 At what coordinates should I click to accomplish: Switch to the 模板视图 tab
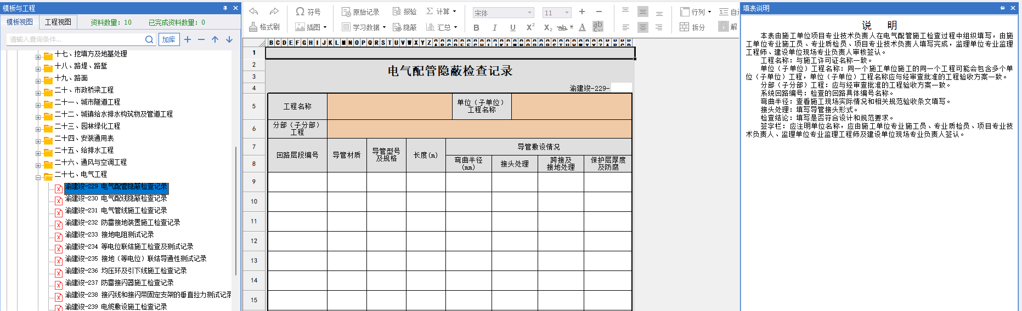pyautogui.click(x=20, y=22)
